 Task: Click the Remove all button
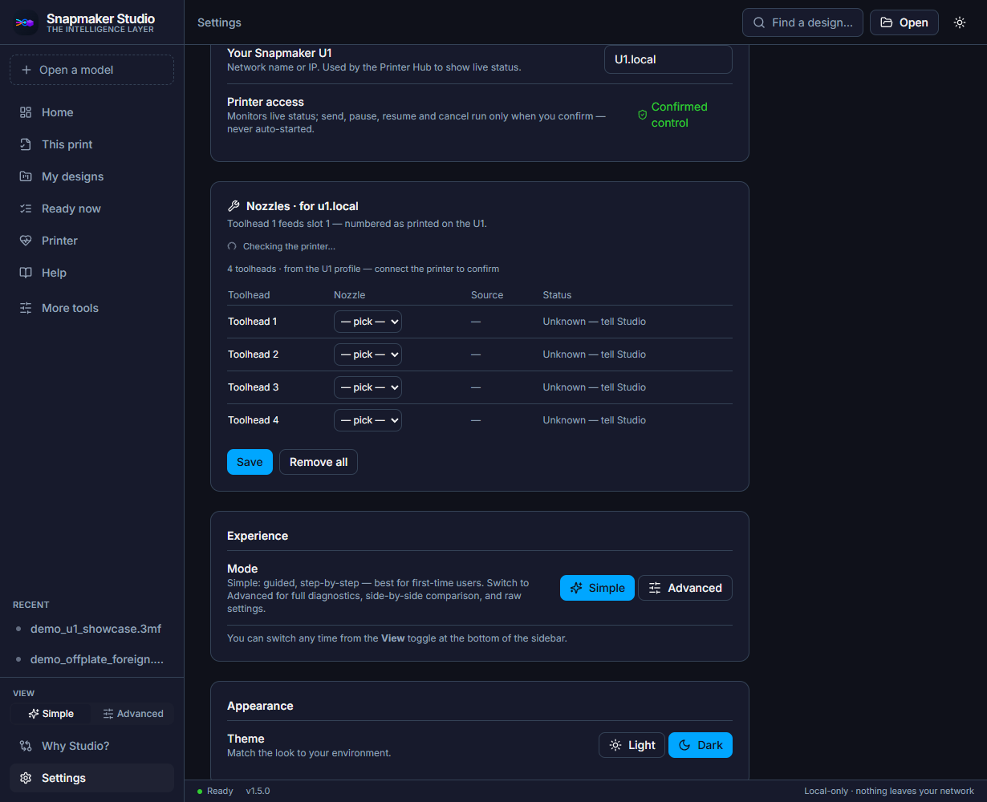[x=319, y=462]
